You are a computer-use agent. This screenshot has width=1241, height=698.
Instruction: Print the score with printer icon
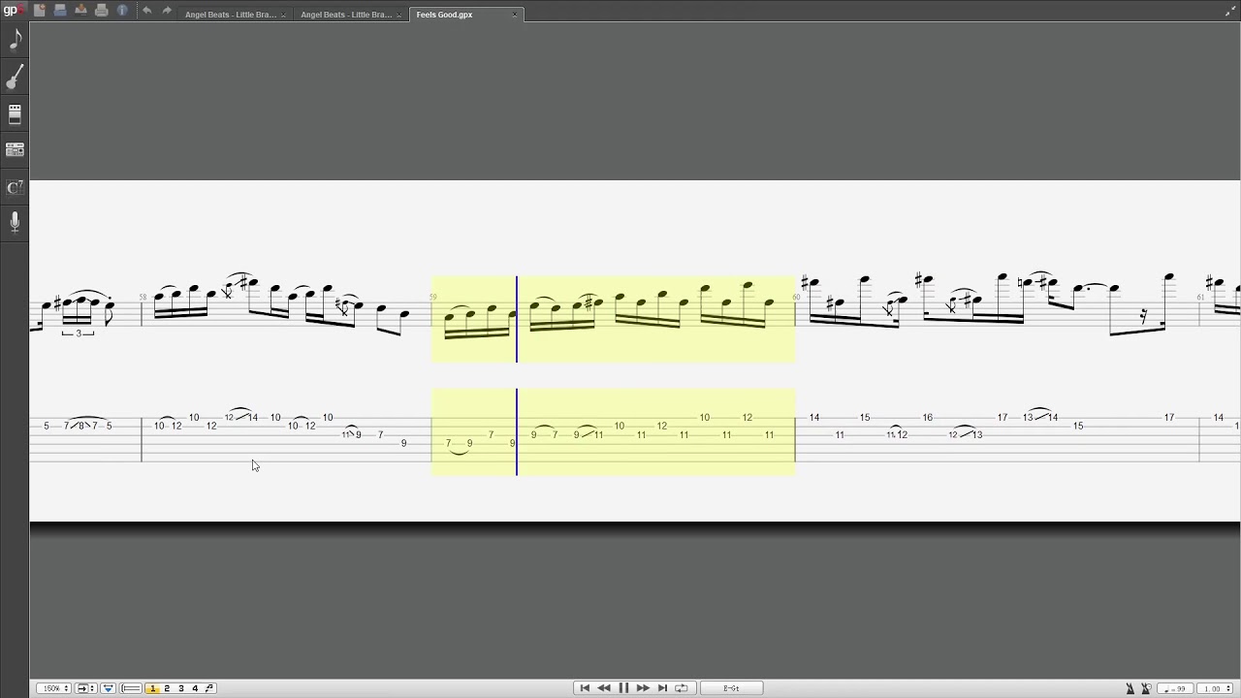coord(101,11)
